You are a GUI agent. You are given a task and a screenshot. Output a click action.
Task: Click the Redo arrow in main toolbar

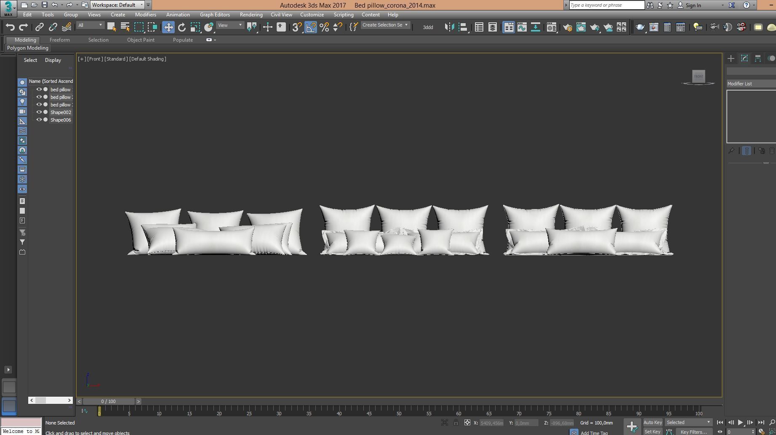point(24,27)
